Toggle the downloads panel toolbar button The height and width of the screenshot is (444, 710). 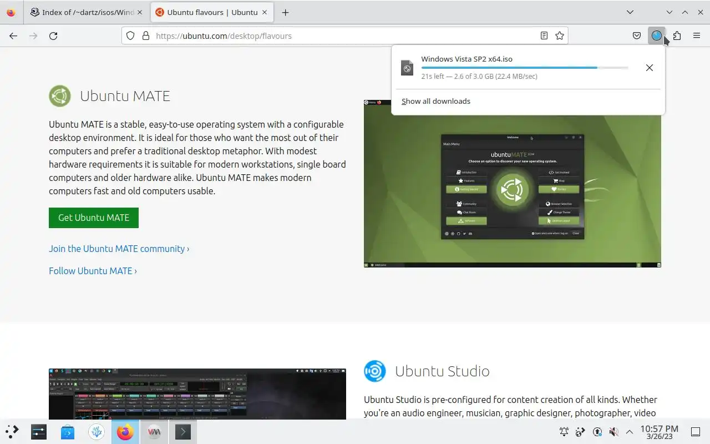(x=657, y=36)
